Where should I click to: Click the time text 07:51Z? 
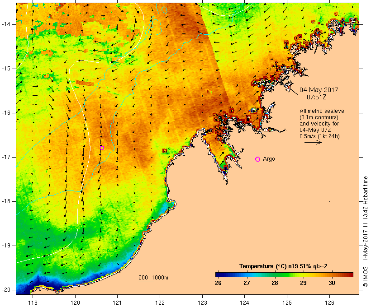[x=317, y=97]
